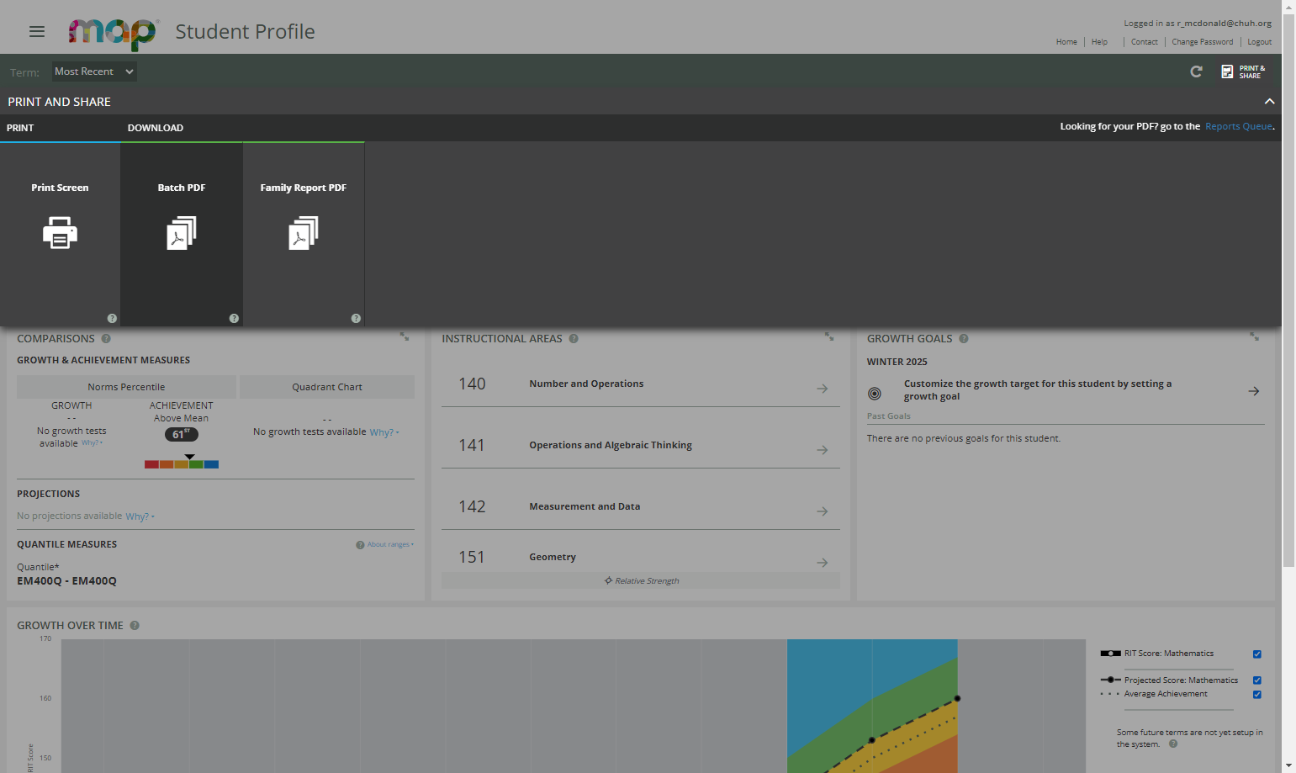Toggle RIT Score: Mathematics checkbox

tap(1257, 654)
